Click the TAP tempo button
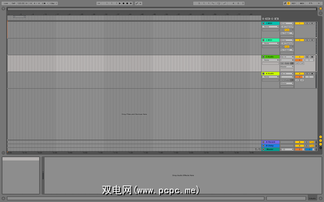The height and width of the screenshot is (202, 324). pyautogui.click(x=13, y=3)
